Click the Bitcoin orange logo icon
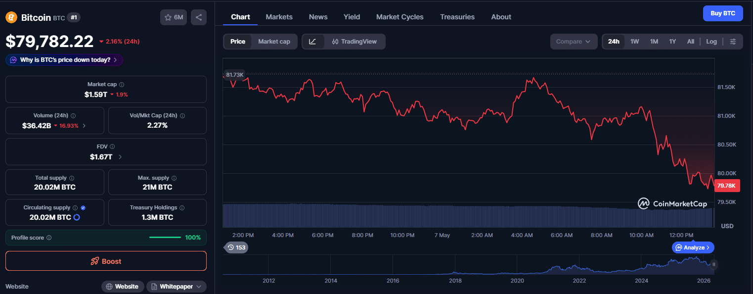Viewport: 753px width, 294px height. tap(11, 17)
